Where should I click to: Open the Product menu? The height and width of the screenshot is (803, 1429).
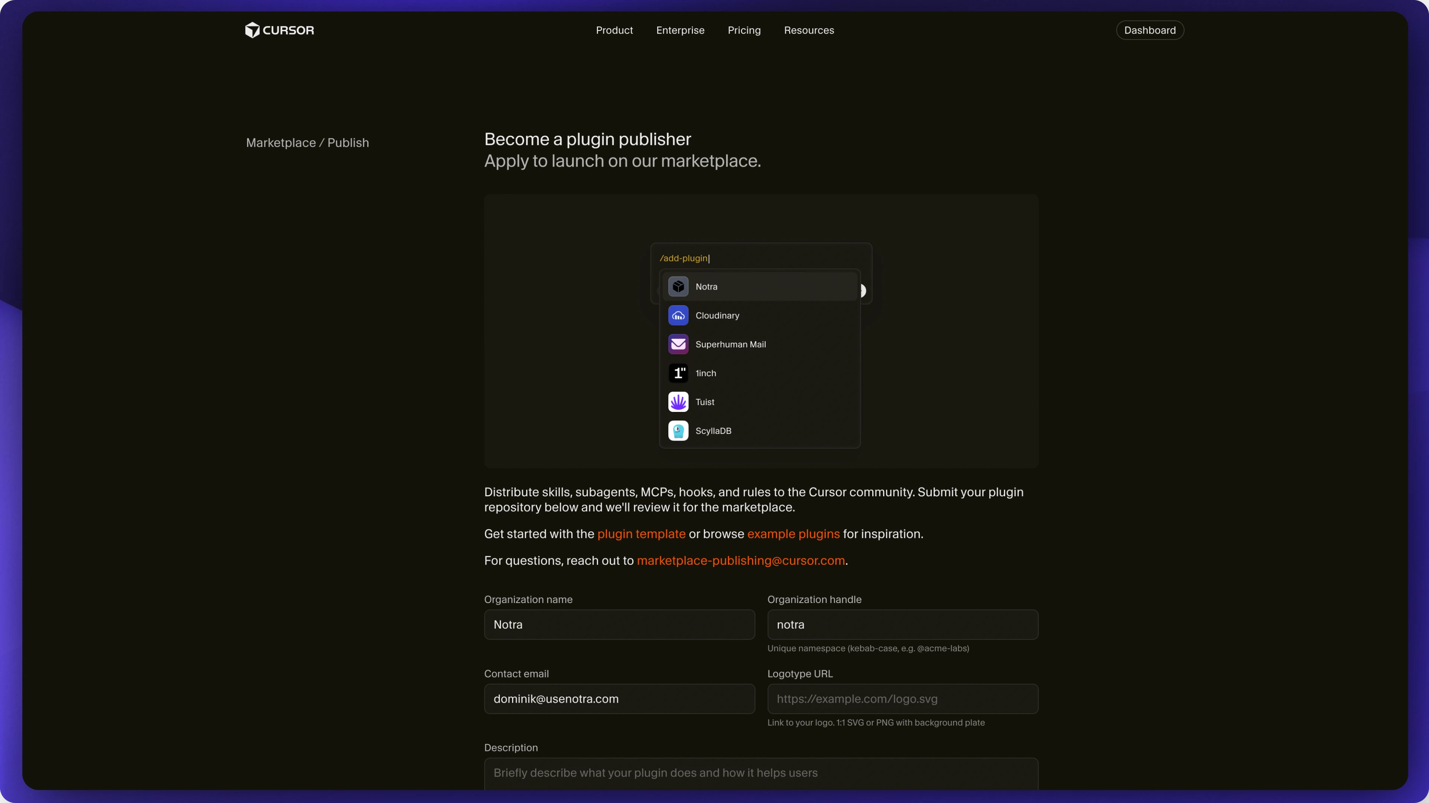(x=614, y=30)
